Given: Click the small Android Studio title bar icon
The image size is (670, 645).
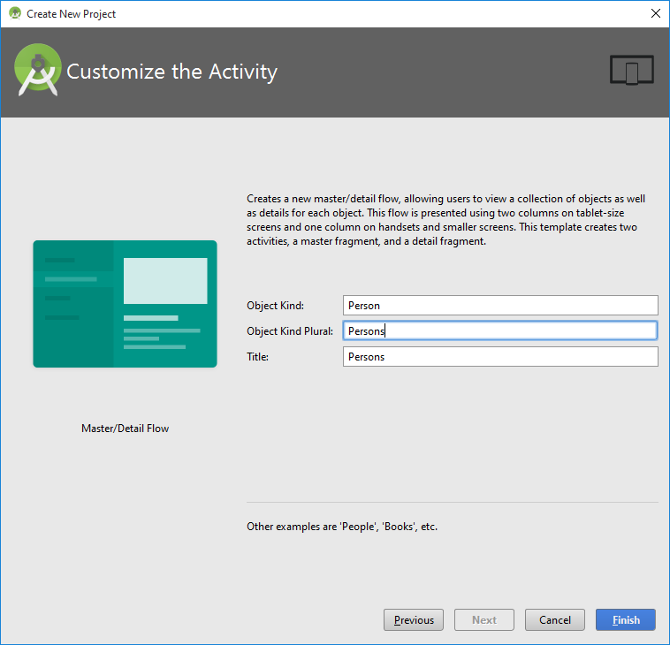Looking at the screenshot, I should (x=14, y=13).
